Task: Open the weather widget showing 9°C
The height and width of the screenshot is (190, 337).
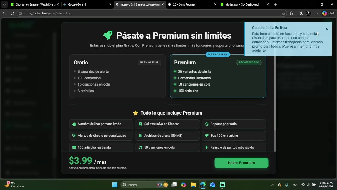Action: [x=15, y=185]
